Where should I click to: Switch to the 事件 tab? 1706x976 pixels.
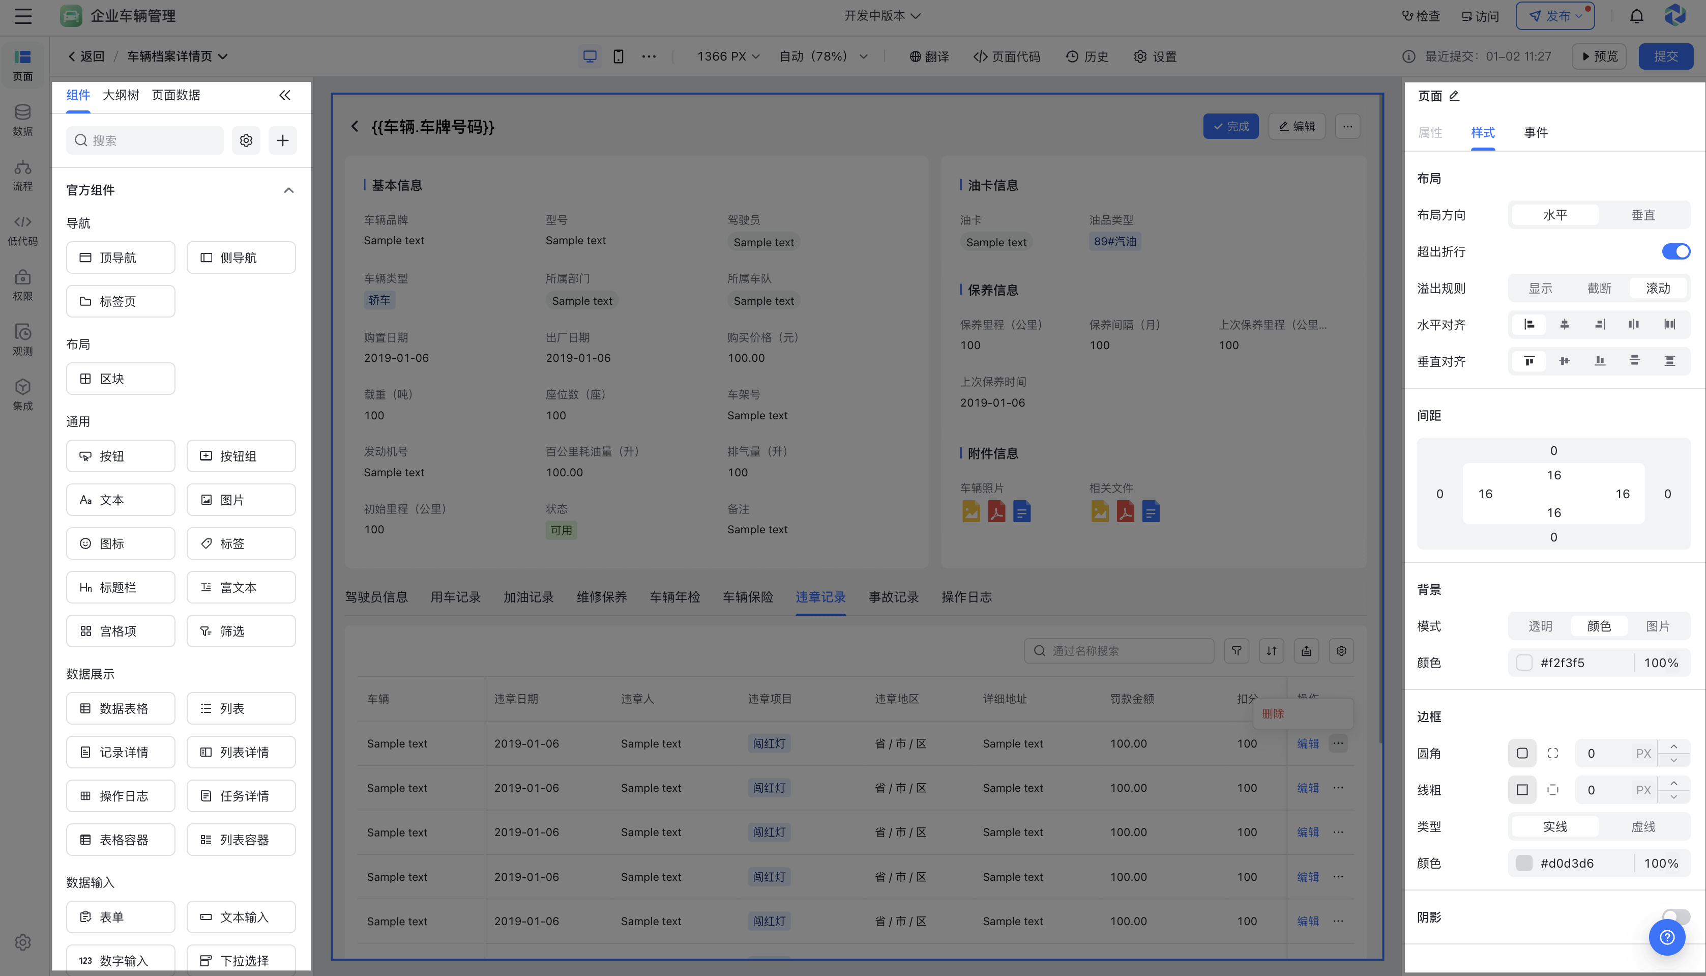tap(1535, 133)
